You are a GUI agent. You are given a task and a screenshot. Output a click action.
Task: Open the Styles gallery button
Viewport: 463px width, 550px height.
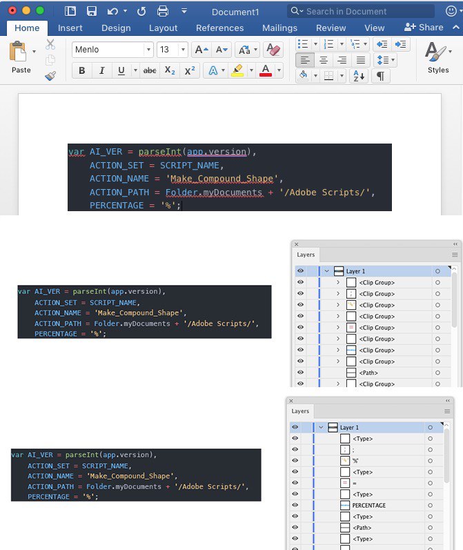[x=437, y=58]
